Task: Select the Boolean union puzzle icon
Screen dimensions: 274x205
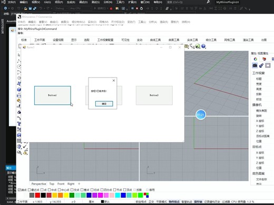Action: 19,101
